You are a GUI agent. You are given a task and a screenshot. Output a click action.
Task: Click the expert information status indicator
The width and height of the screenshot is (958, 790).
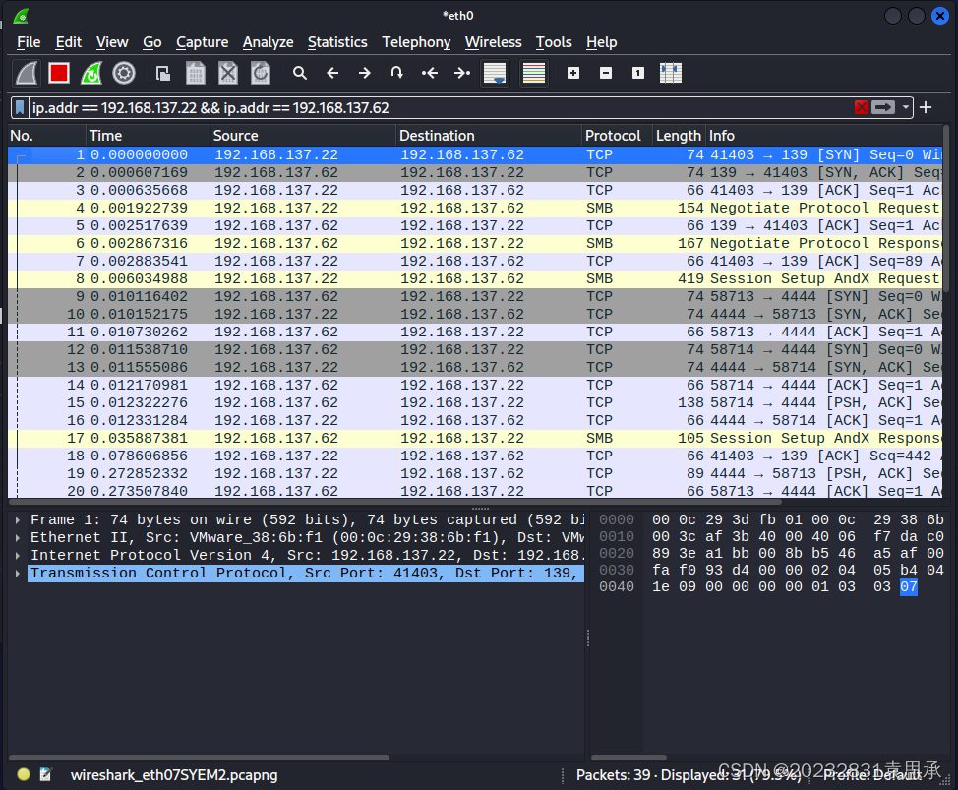point(24,775)
